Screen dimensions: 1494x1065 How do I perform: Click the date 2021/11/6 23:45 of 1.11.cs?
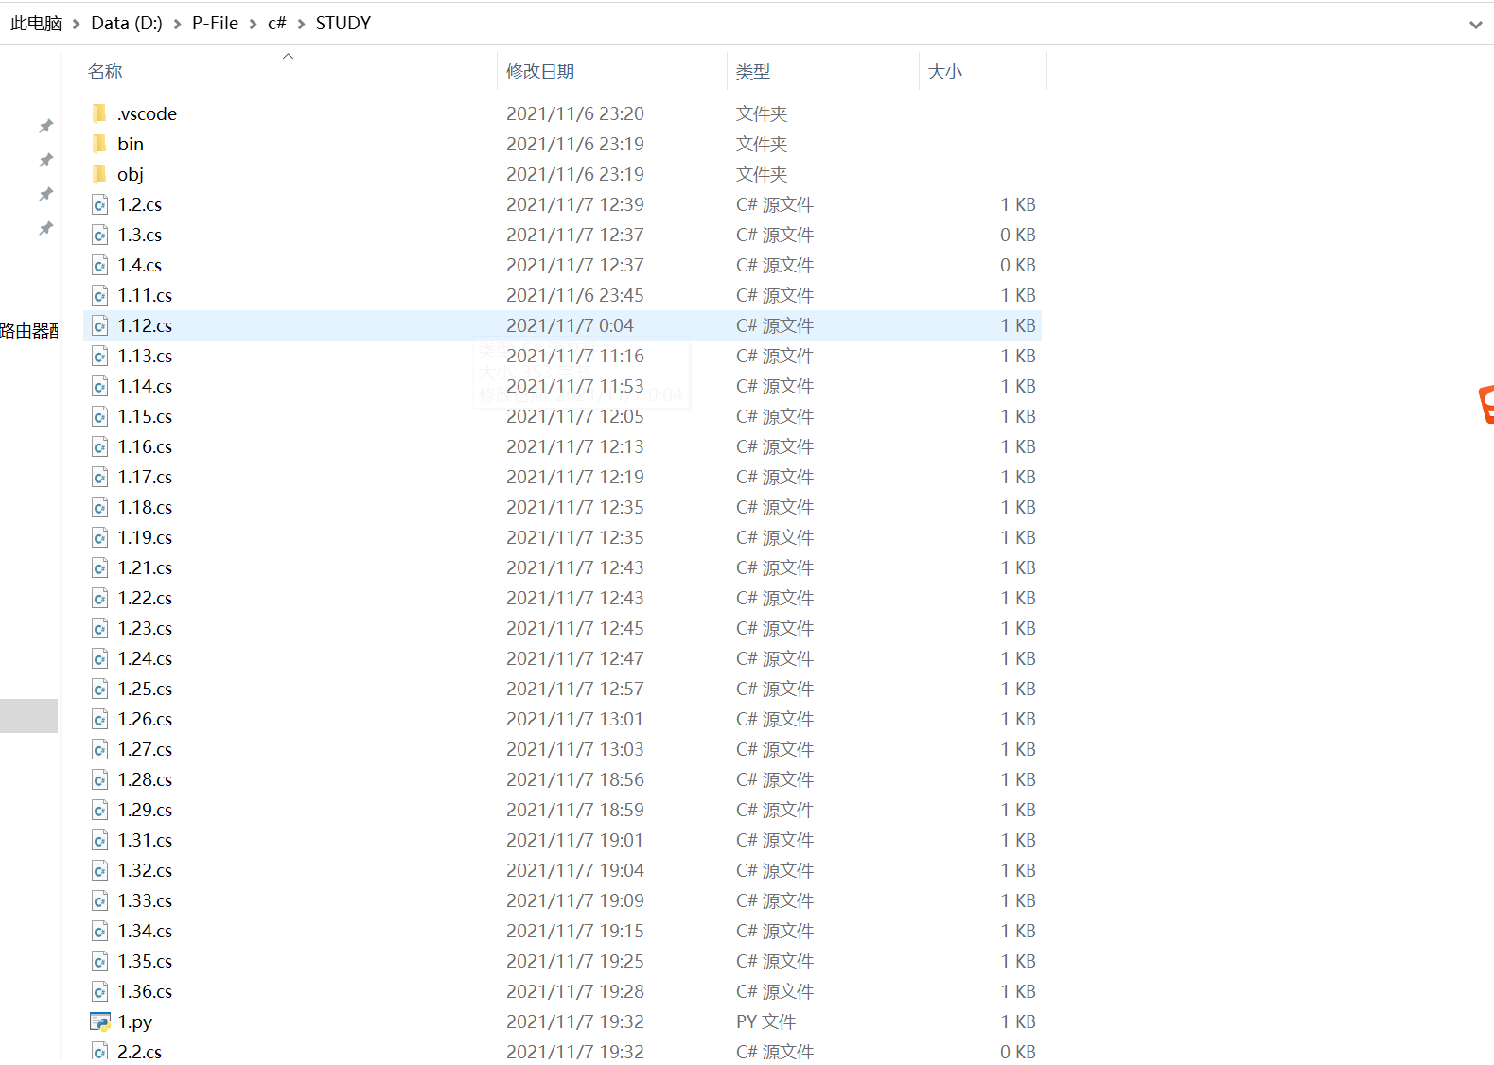tap(575, 295)
